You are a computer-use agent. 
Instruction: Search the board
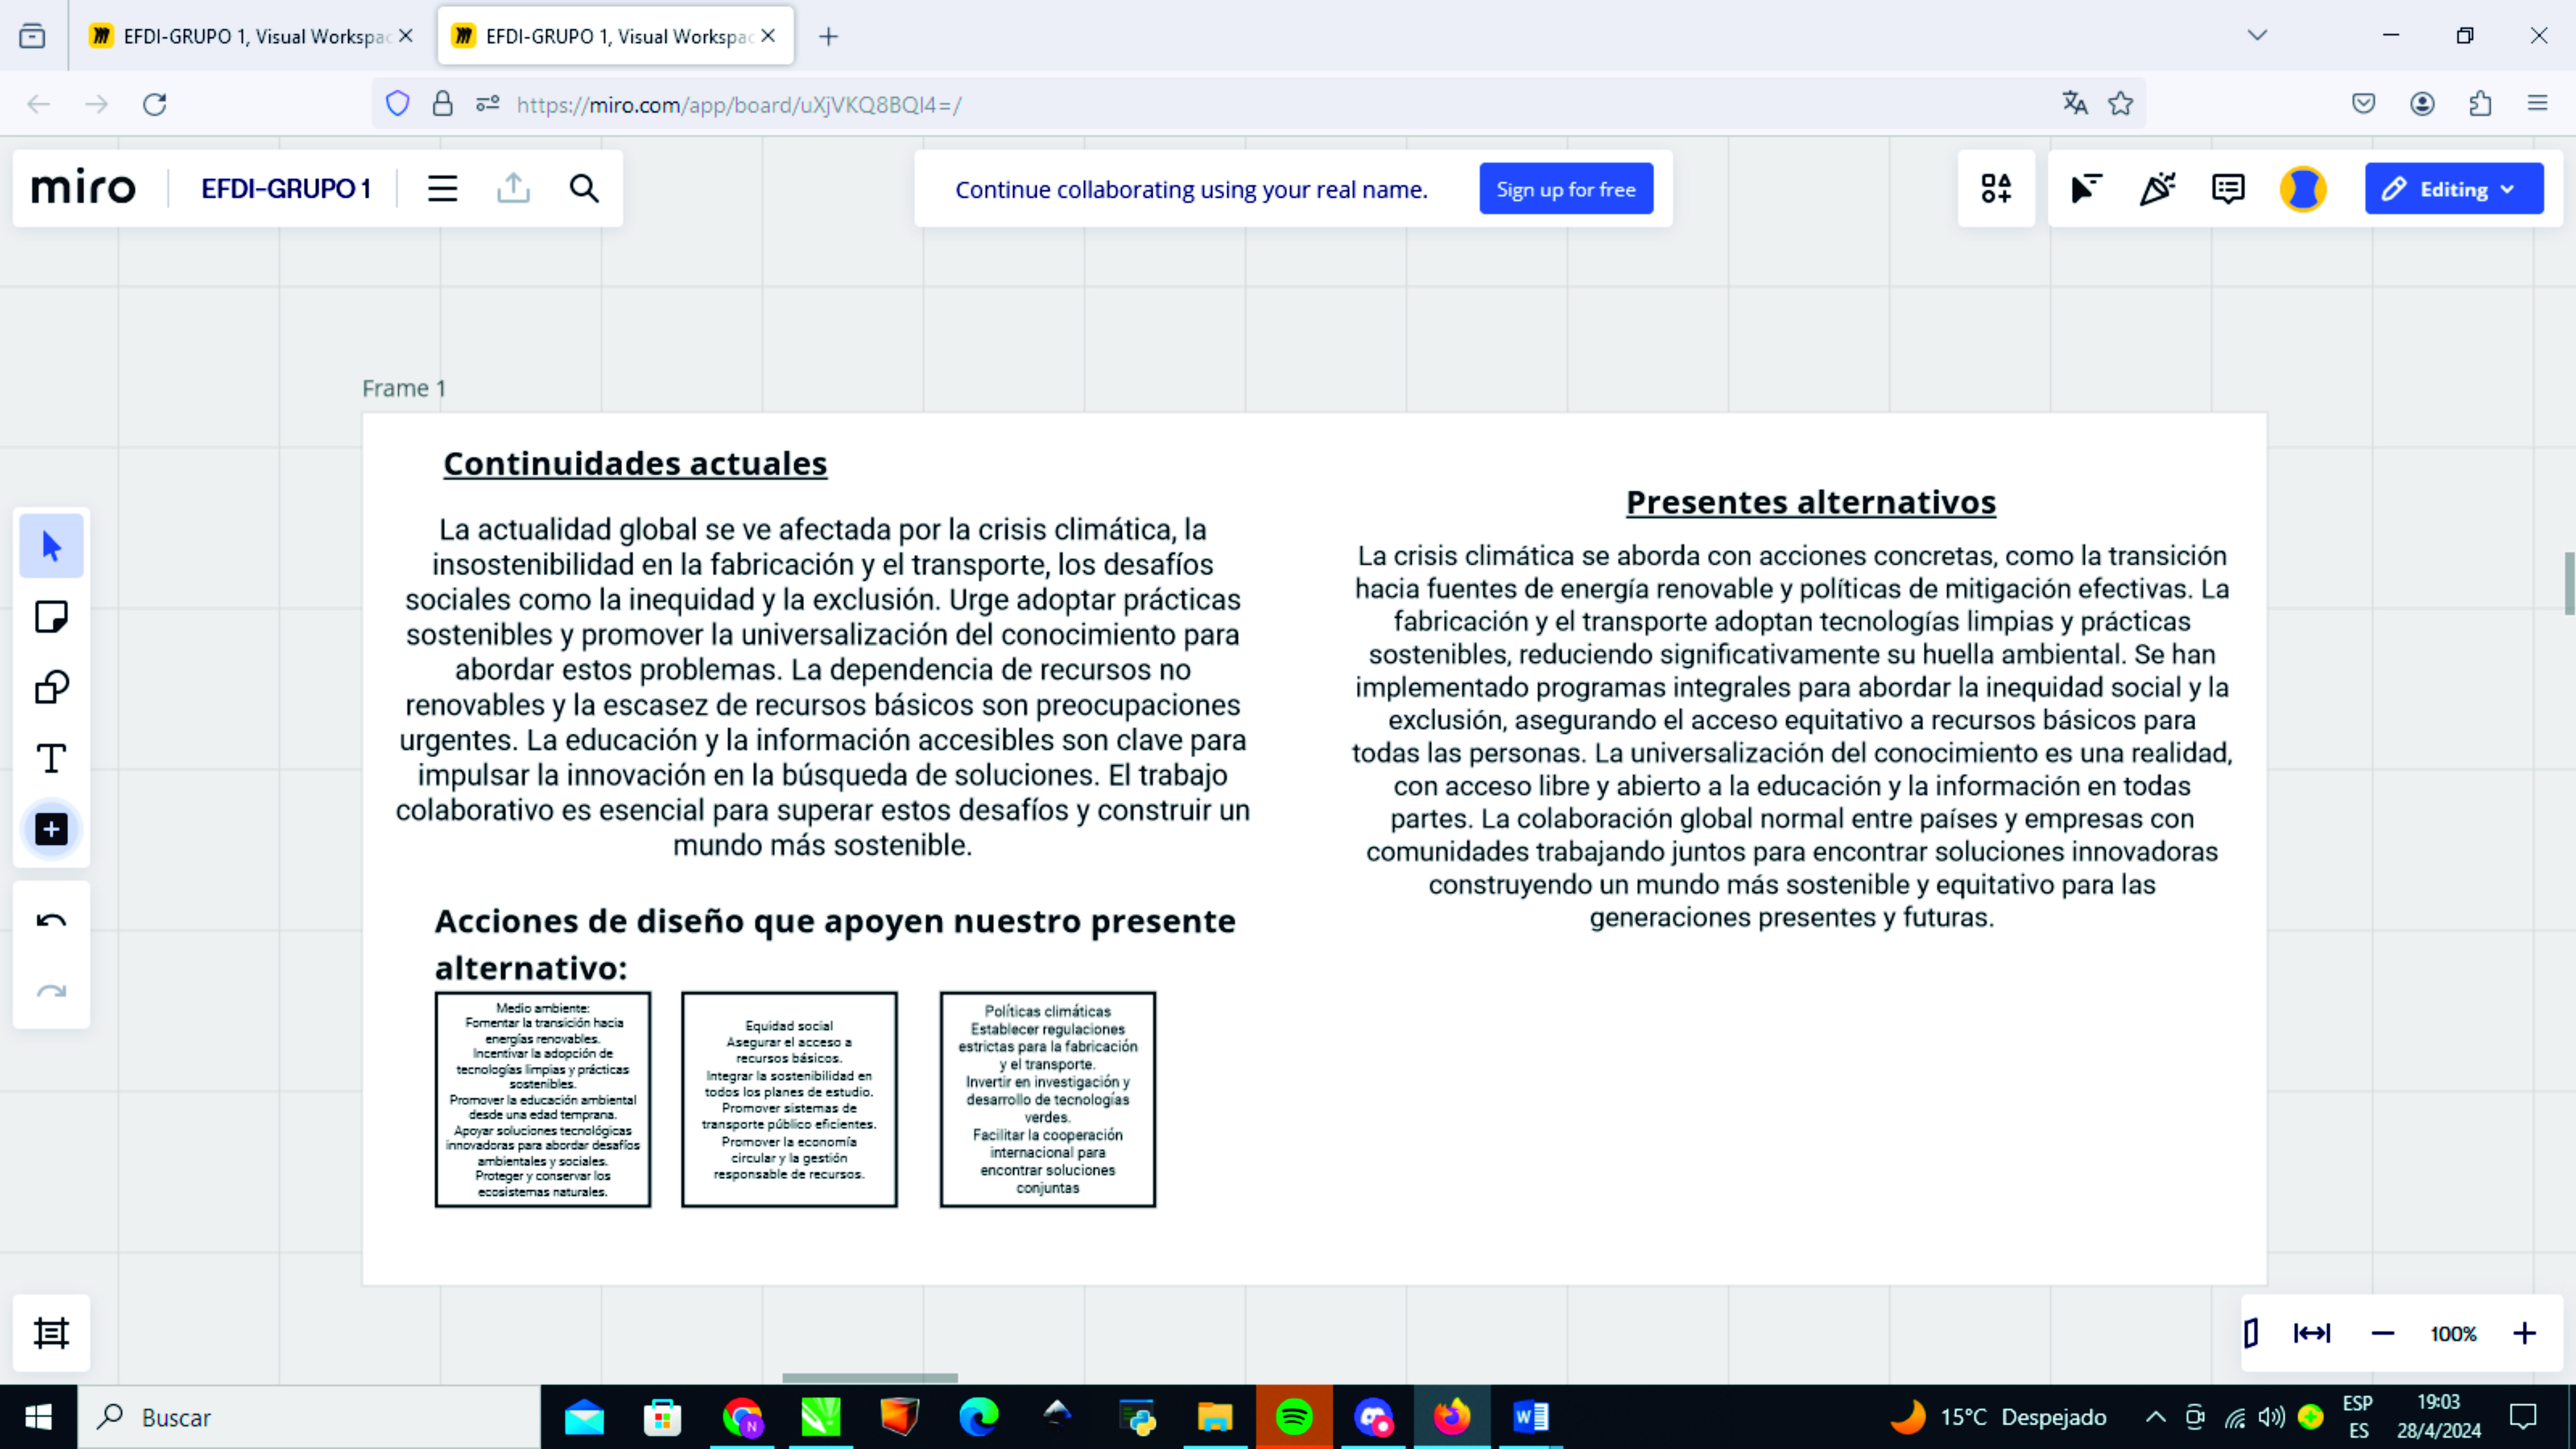[584, 189]
